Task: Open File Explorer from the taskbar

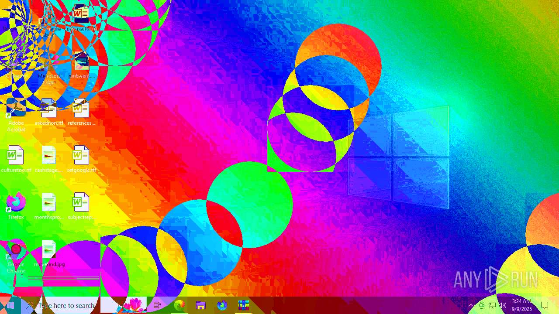Action: [x=200, y=305]
